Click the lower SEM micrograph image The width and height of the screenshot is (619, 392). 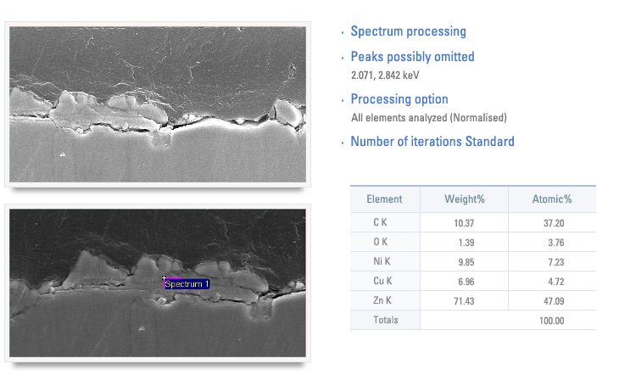tap(158, 283)
